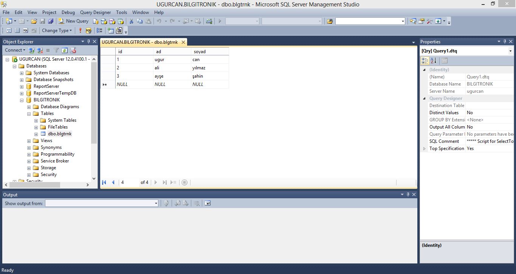Image resolution: width=516 pixels, height=274 pixels.
Task: Open the View menu
Action: (33, 12)
